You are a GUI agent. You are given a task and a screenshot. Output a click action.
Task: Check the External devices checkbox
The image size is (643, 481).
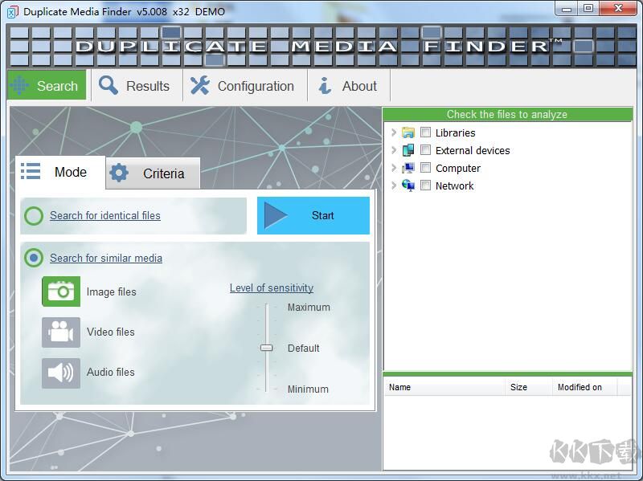[x=426, y=150]
